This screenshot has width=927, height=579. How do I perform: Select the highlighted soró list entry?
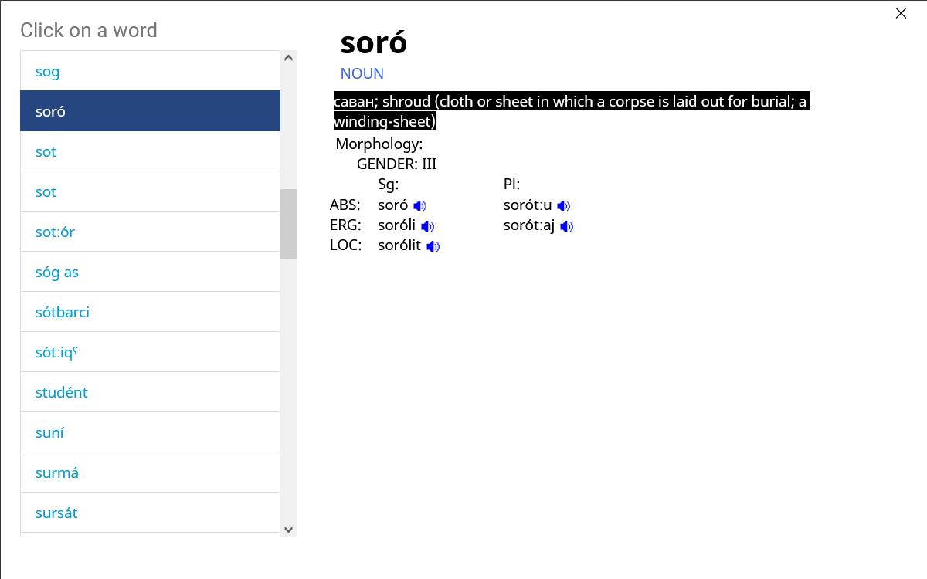click(150, 111)
